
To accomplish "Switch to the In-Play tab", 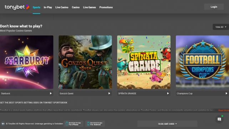I will click(x=48, y=7).
